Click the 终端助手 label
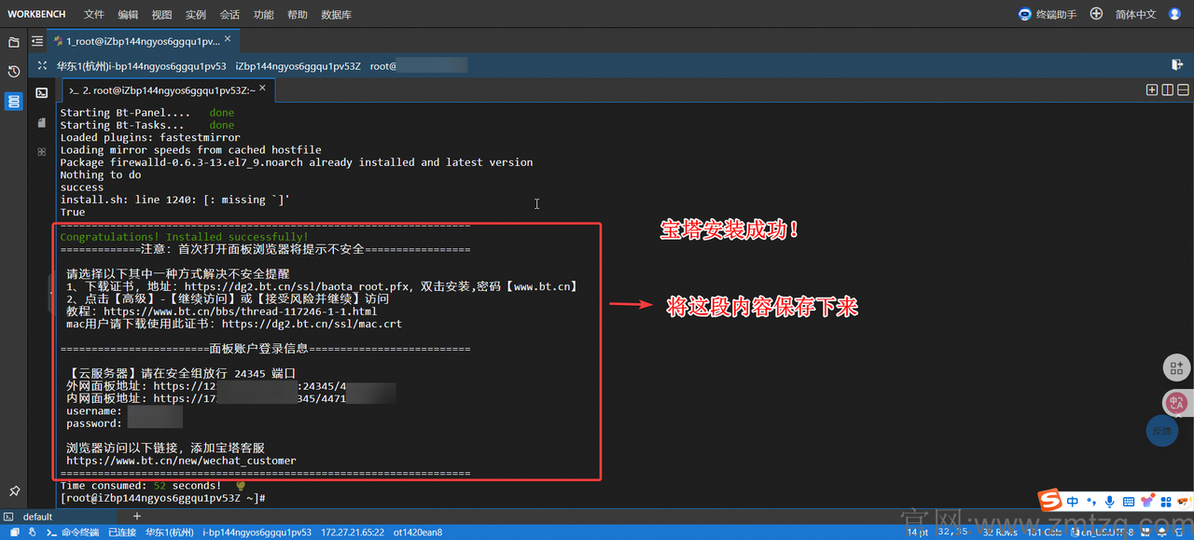1194x540 pixels. [x=1056, y=15]
